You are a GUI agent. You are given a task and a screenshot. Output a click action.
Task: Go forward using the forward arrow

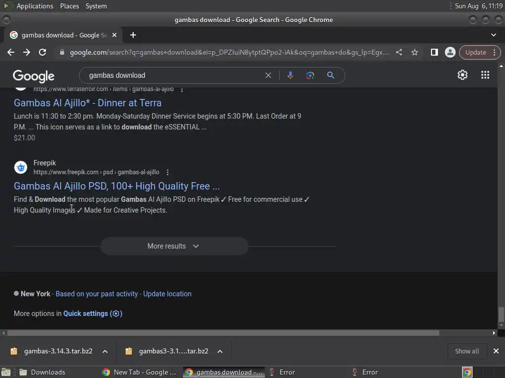click(x=27, y=52)
